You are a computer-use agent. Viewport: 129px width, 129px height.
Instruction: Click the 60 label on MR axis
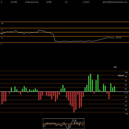pos(126,81)
